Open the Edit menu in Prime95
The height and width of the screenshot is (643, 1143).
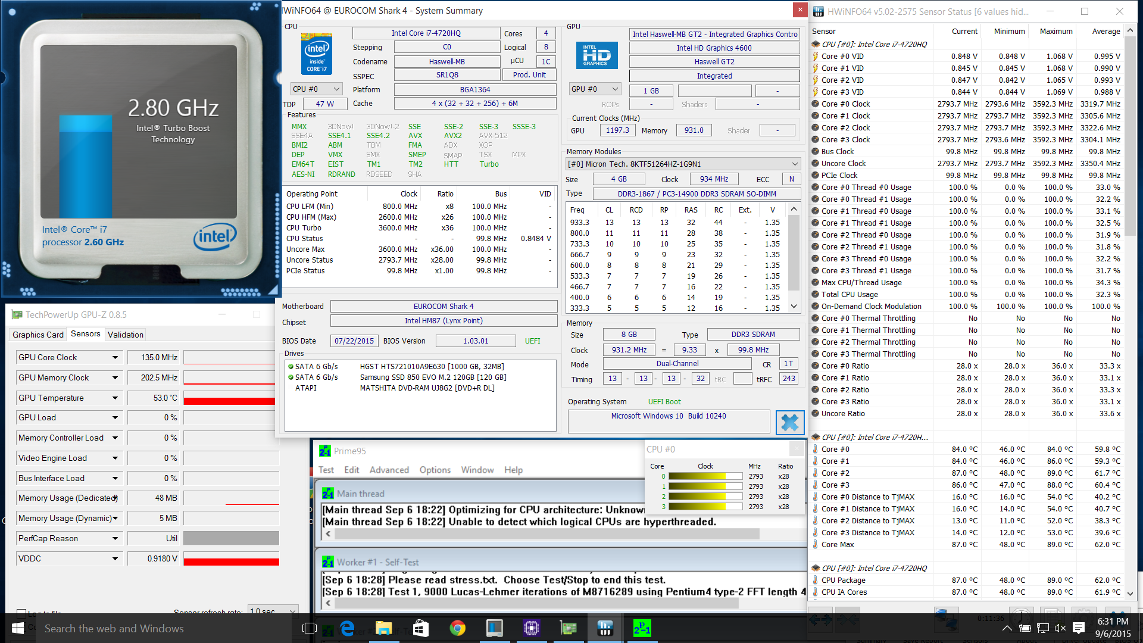(x=352, y=470)
